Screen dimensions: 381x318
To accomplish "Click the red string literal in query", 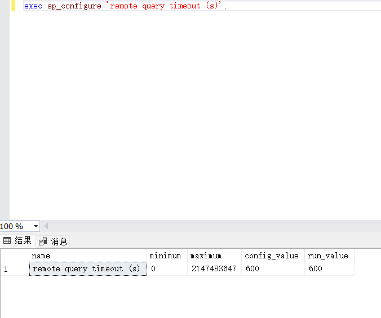I will 163,5.
